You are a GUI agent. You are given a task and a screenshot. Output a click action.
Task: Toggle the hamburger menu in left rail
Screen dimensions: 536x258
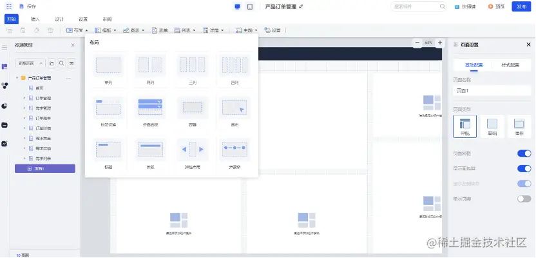coord(5,48)
